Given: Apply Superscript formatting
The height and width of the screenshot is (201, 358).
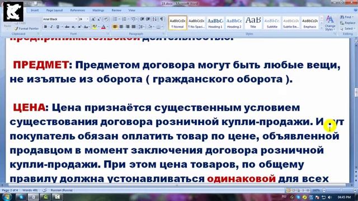Looking at the screenshot, I should click(x=79, y=27).
